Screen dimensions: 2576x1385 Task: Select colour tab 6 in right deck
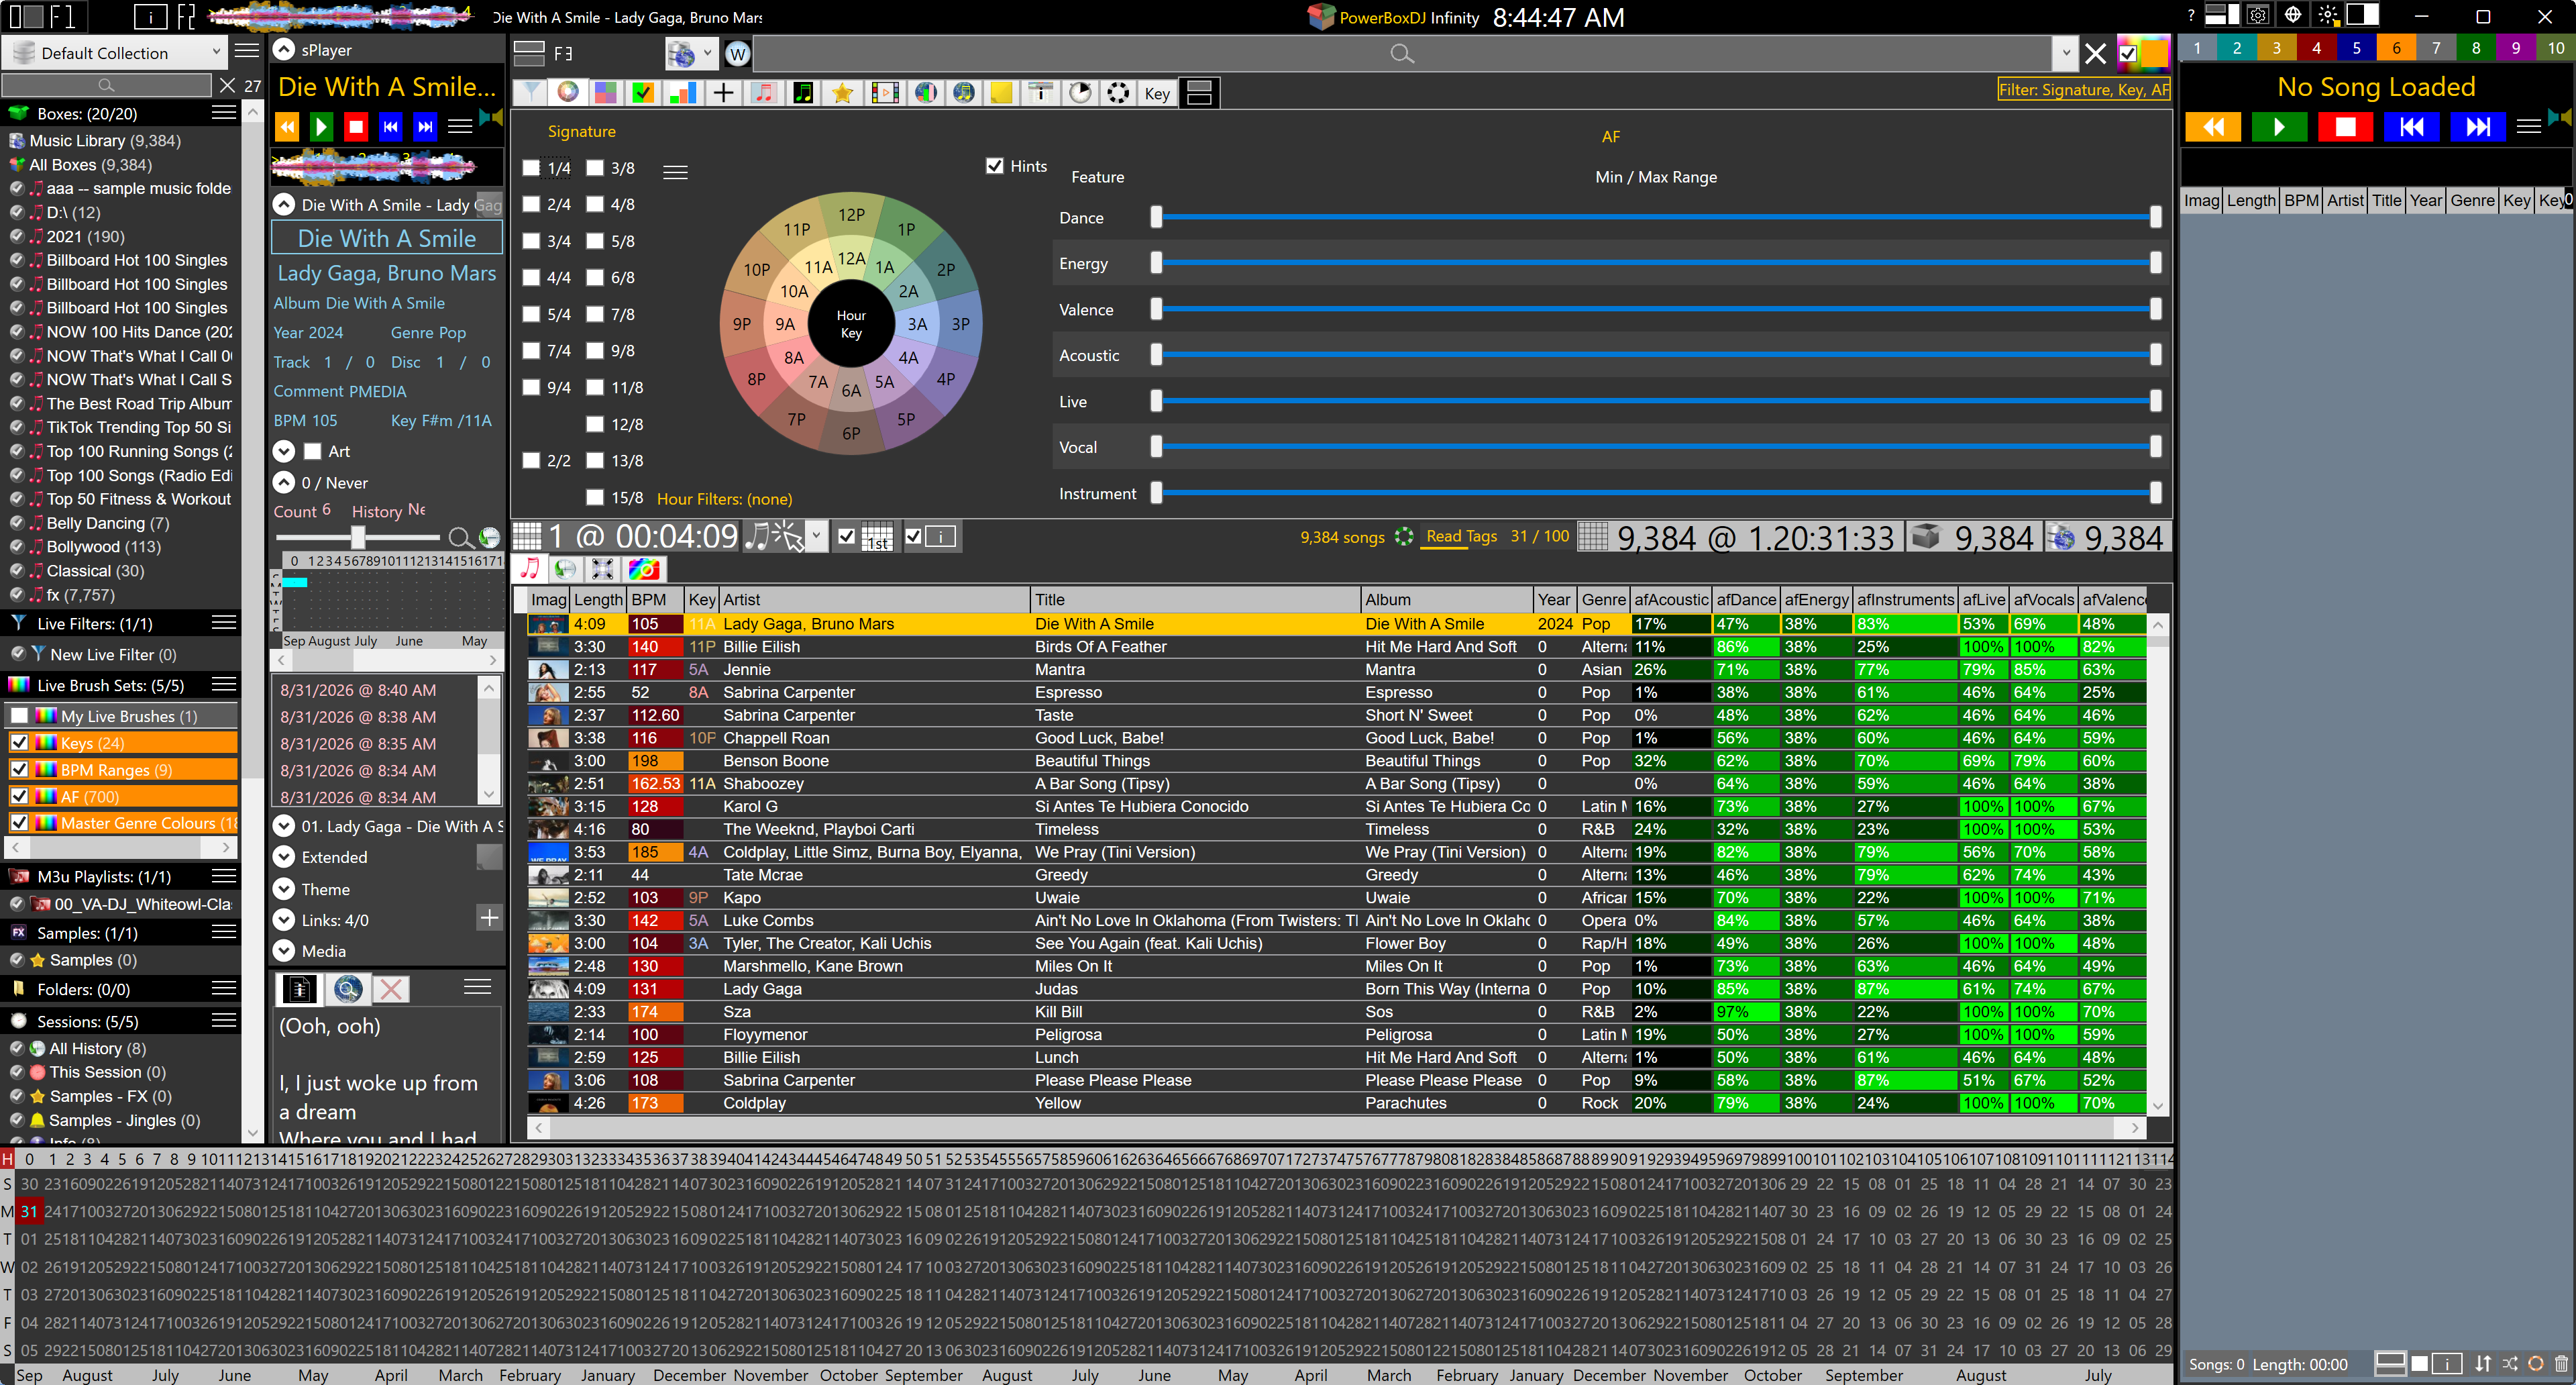pyautogui.click(x=2396, y=48)
